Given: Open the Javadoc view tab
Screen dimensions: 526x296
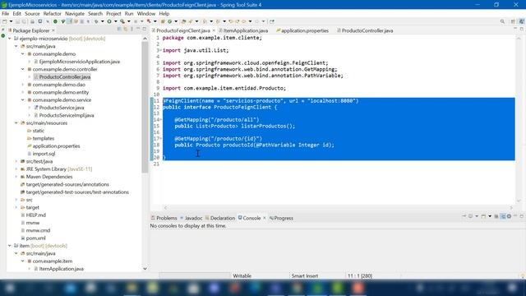Looking at the screenshot, I should 191,218.
